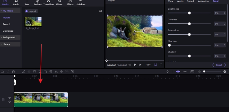Zoom in timeline with plus icon
This screenshot has height=112, width=229.
225,72
